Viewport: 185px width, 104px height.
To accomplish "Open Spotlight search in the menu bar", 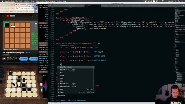I will tap(179, 1).
